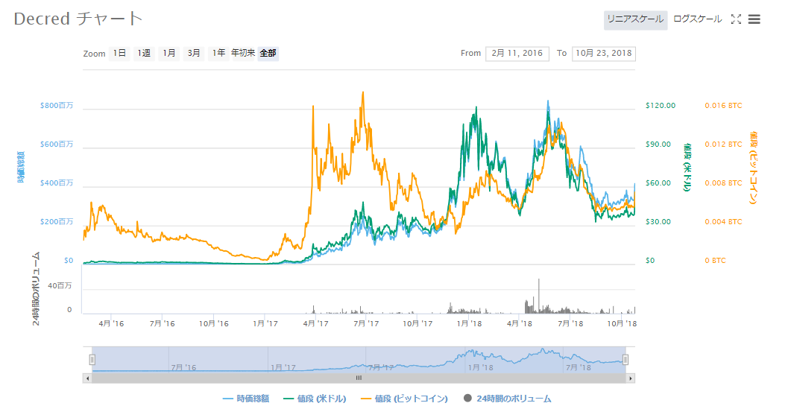Select 1週 zoom range
The image size is (794, 406).
(144, 53)
